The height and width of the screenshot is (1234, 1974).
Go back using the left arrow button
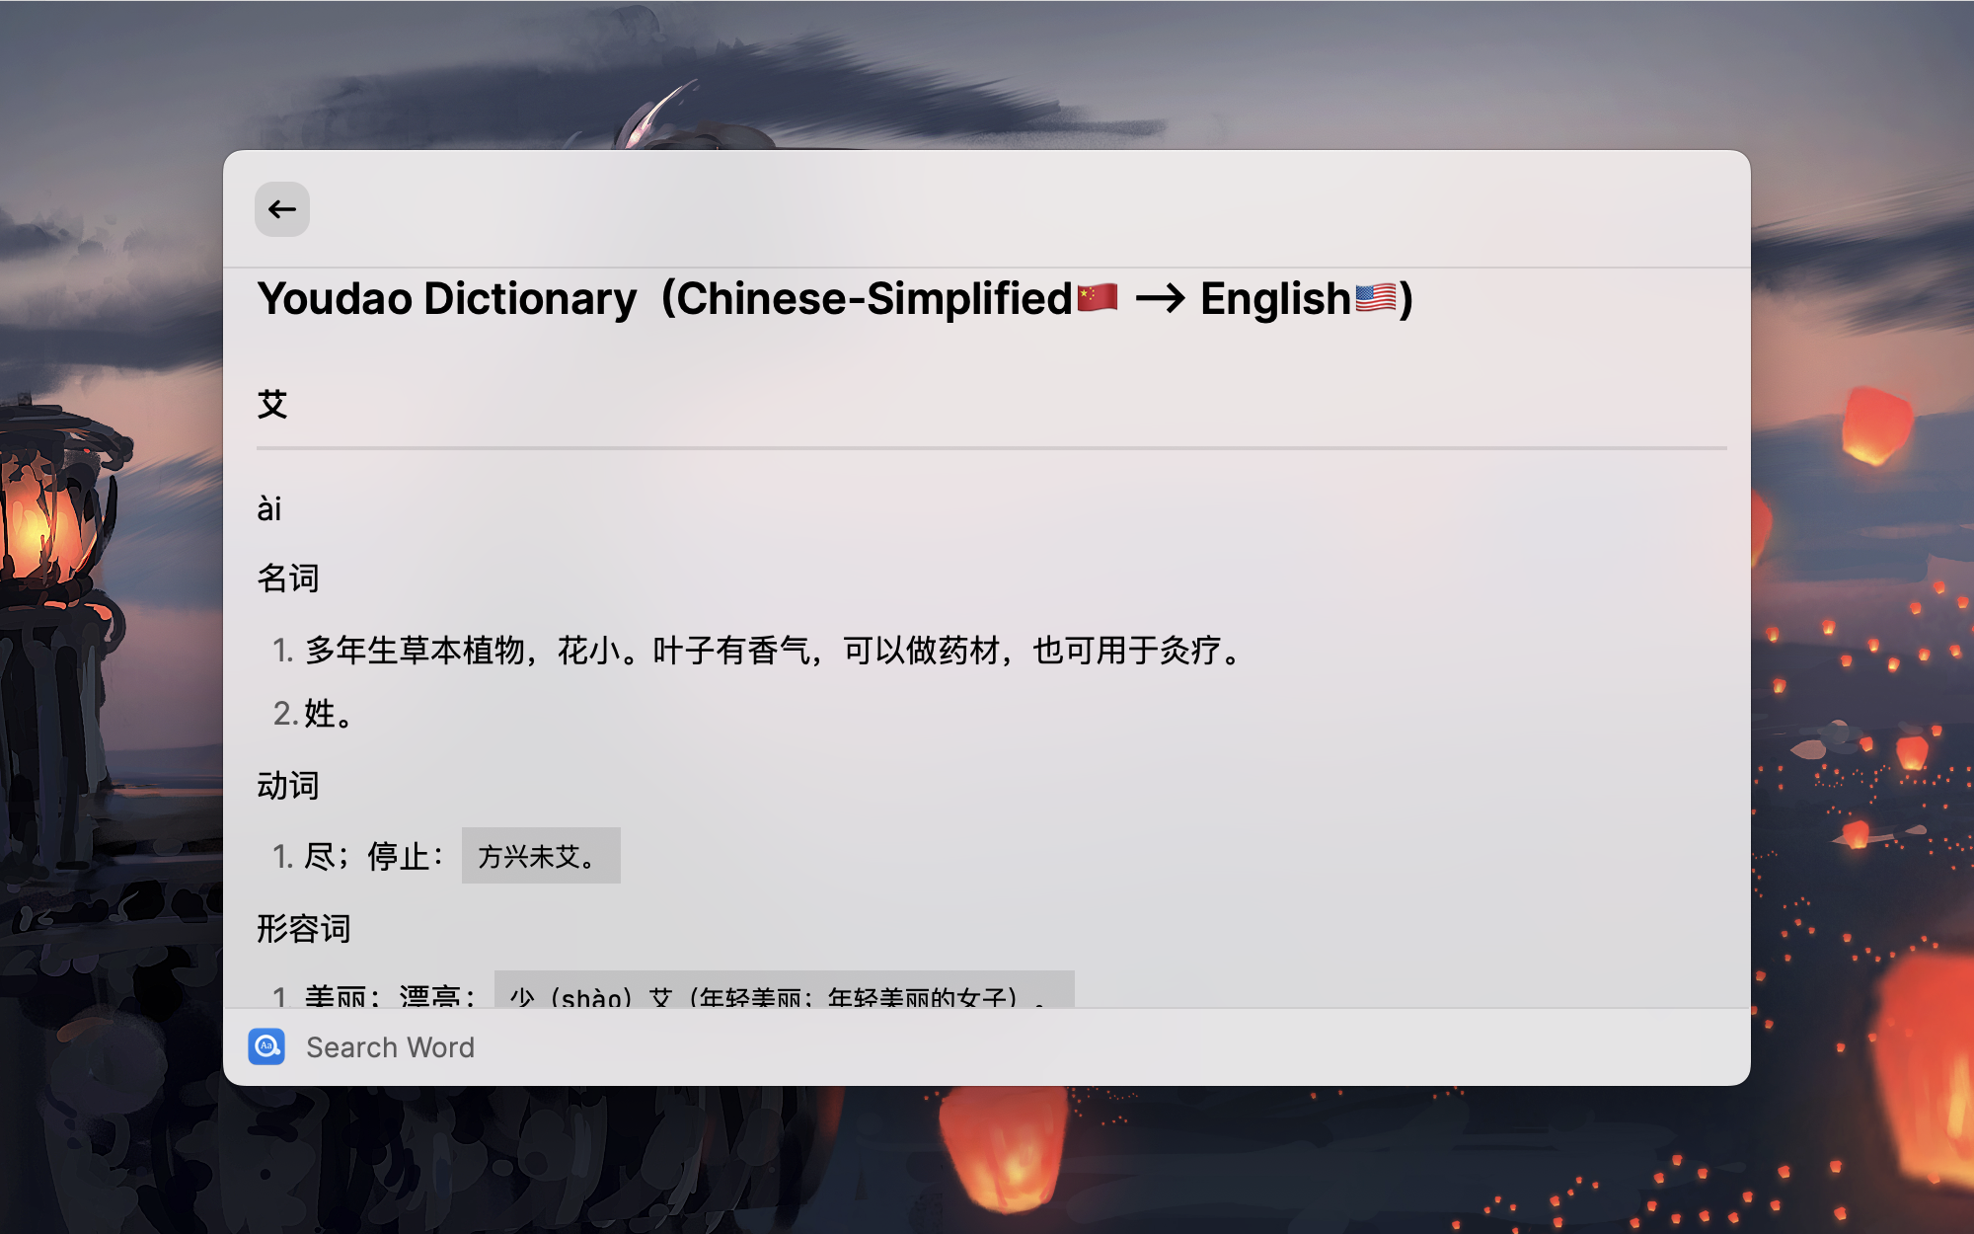pyautogui.click(x=282, y=209)
